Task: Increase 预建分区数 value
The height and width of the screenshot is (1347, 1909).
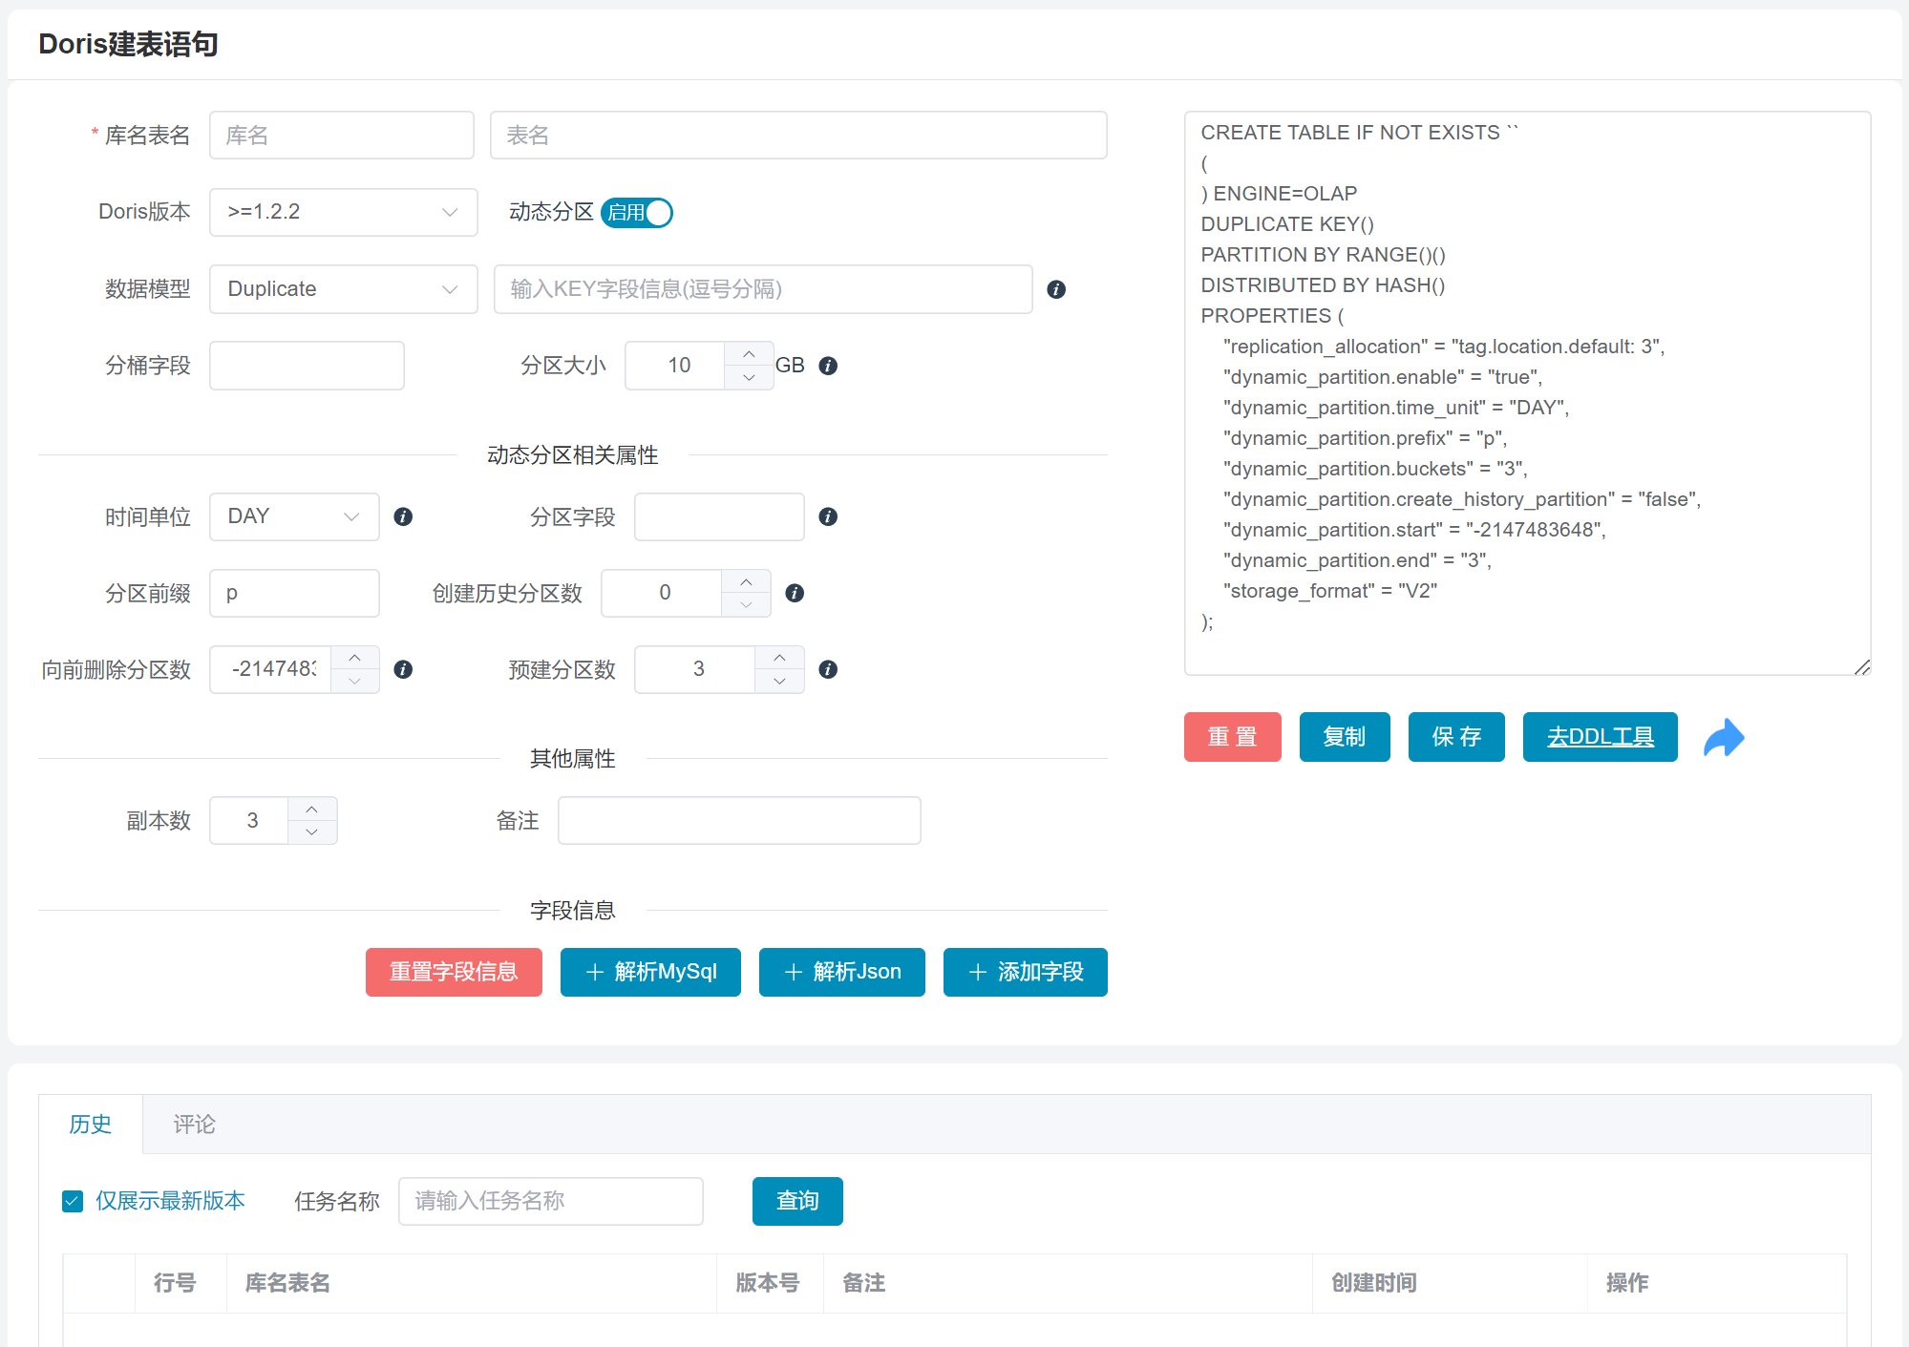Action: coord(780,658)
